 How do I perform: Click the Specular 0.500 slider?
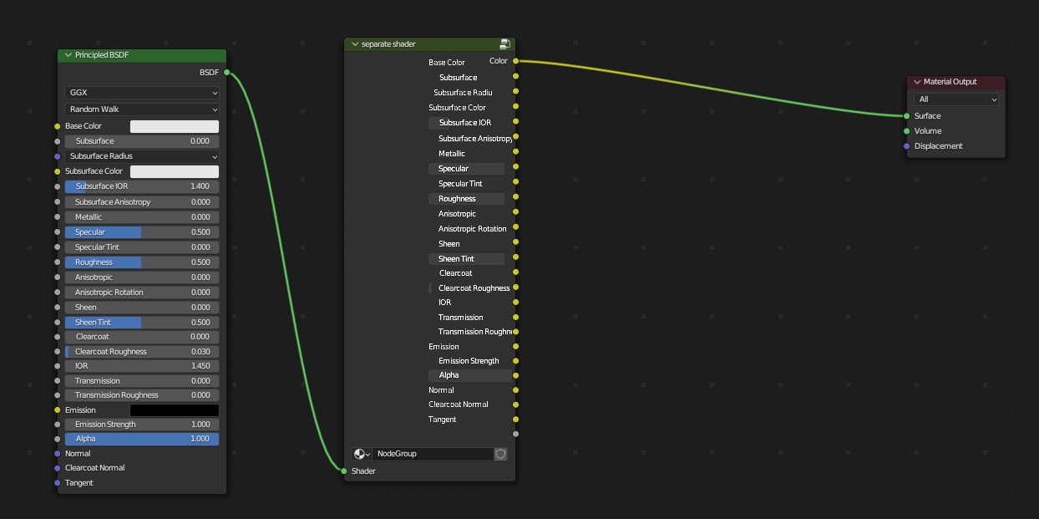coord(142,232)
